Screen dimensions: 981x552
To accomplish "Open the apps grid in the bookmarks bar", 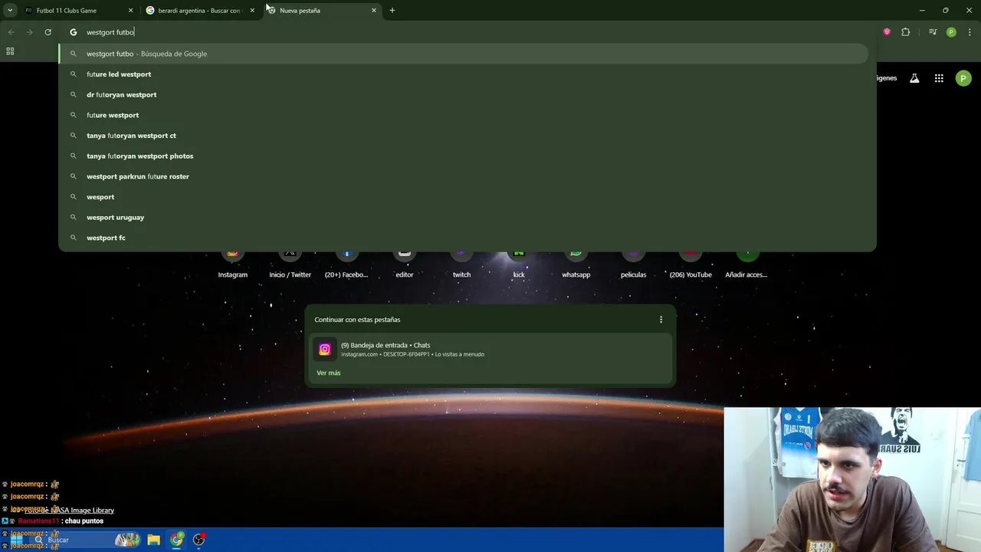I will coord(10,51).
